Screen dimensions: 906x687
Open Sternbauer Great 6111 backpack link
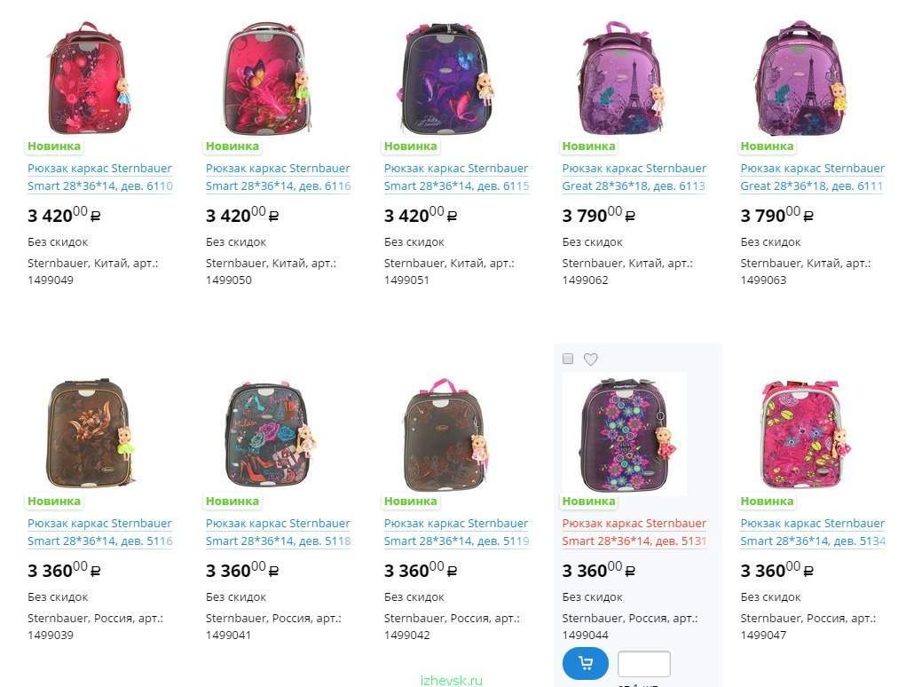(813, 177)
